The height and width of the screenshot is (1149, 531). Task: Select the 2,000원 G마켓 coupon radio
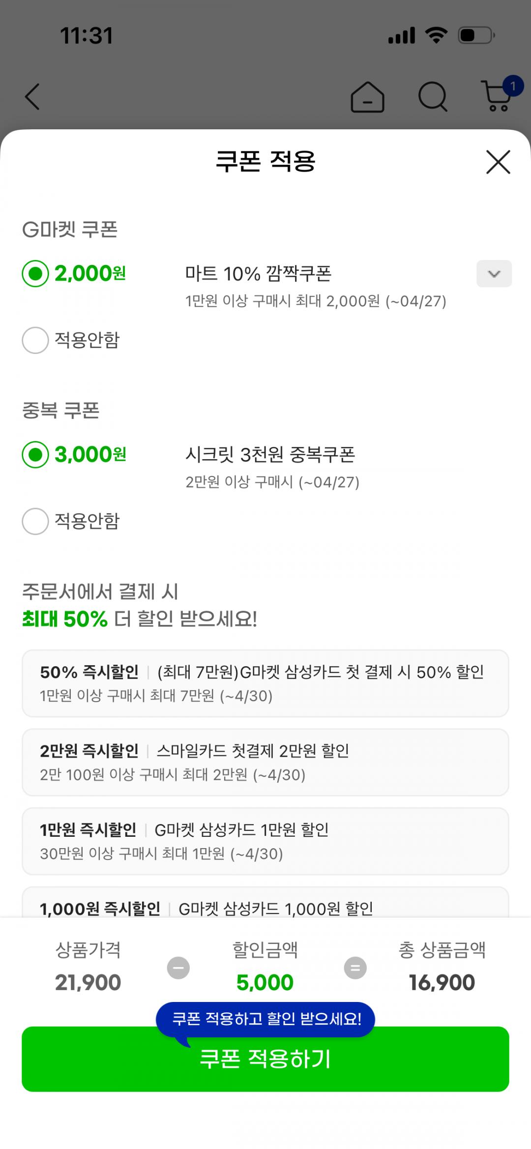(x=35, y=273)
